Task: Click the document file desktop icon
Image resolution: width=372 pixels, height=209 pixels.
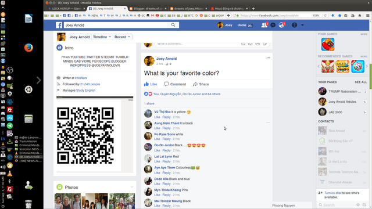Action: (28, 19)
